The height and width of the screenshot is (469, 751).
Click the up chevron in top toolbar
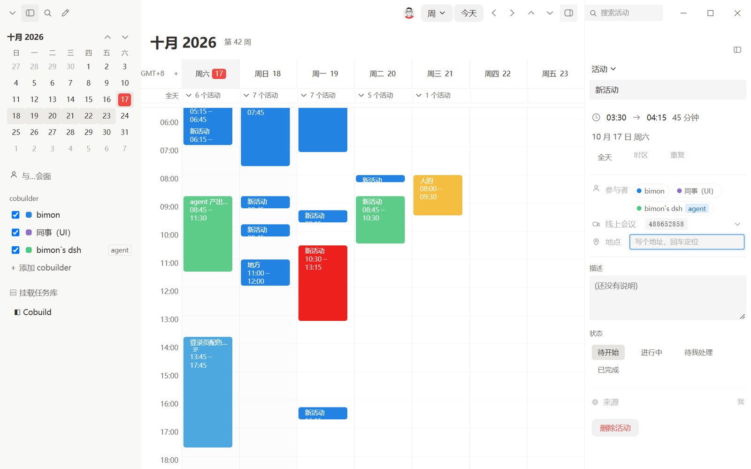point(531,13)
